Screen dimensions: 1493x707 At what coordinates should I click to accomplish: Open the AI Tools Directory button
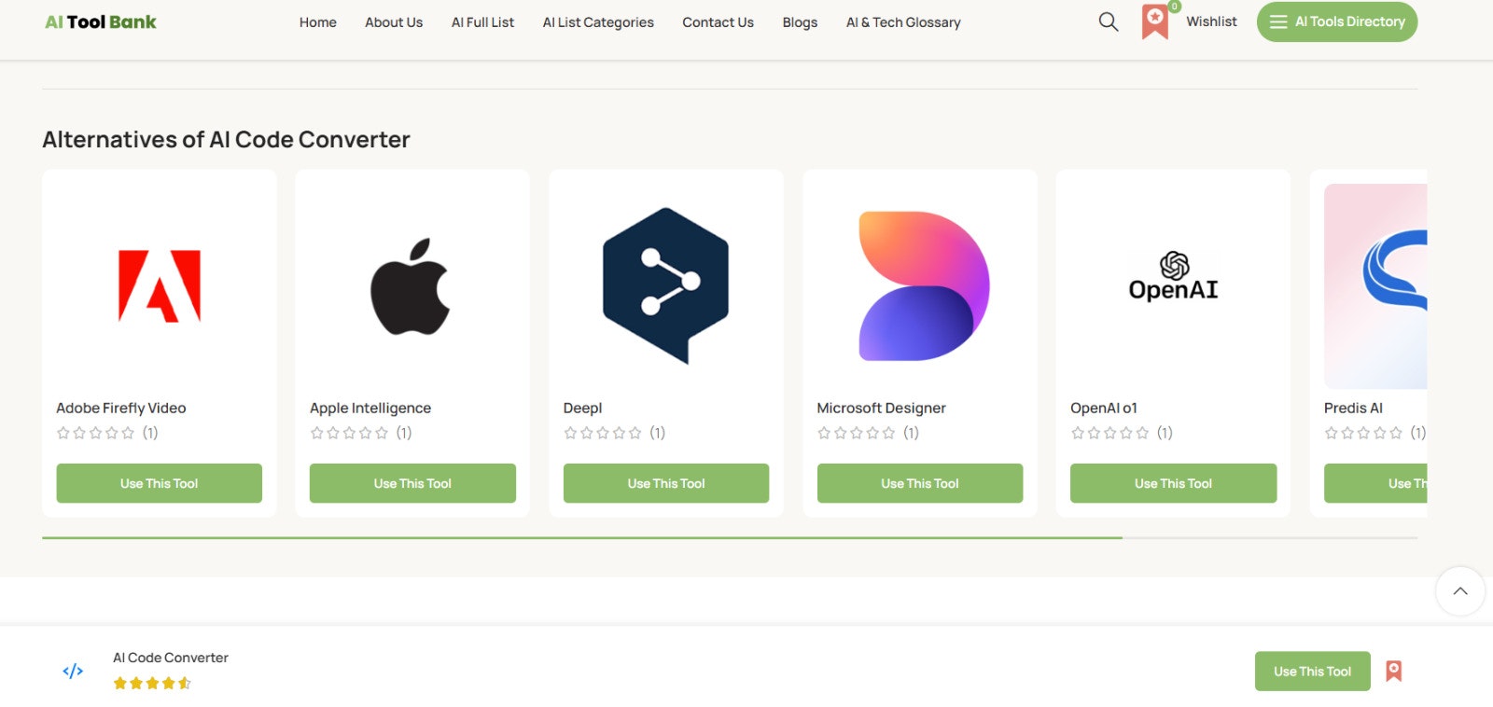pyautogui.click(x=1336, y=21)
